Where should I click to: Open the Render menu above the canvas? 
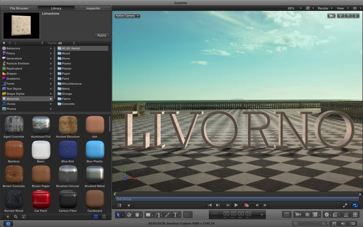pos(323,8)
